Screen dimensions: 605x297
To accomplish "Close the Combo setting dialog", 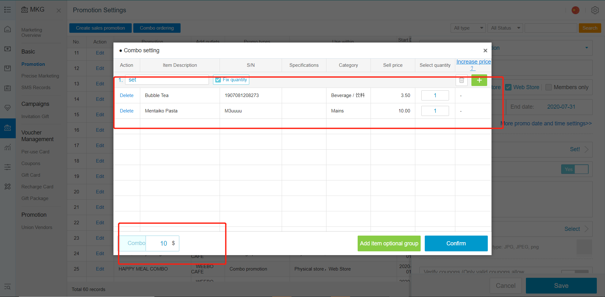I will tap(485, 50).
